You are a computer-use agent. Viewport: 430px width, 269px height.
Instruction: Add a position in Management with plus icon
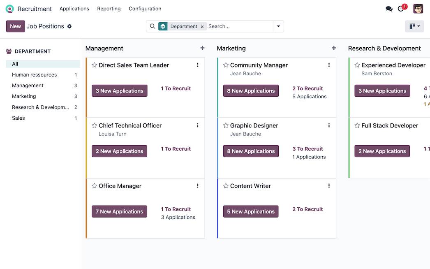point(202,48)
